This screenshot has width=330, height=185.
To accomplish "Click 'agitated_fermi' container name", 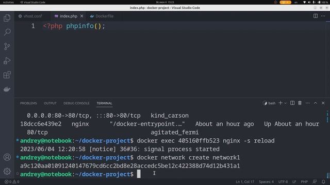I will pos(174,133).
